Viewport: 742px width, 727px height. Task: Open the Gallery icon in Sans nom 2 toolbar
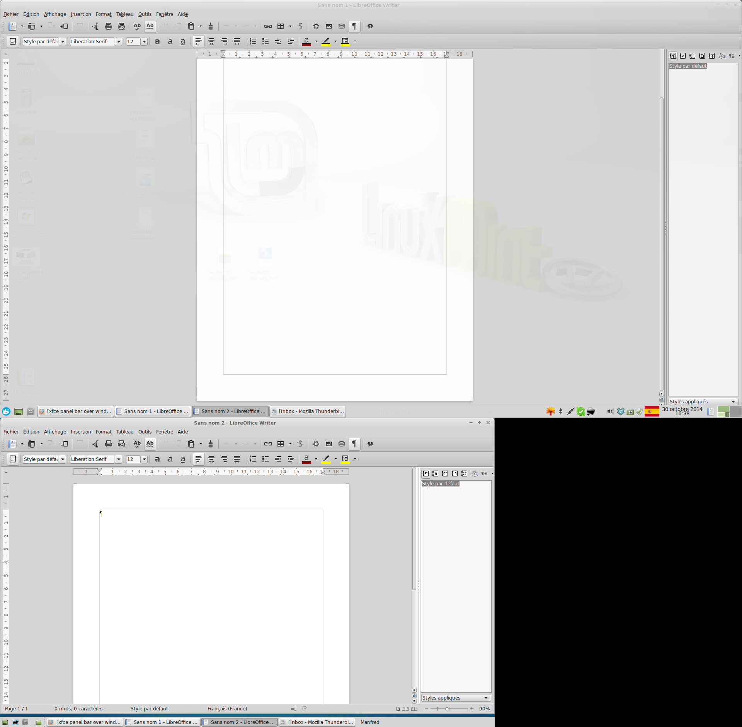(x=328, y=444)
